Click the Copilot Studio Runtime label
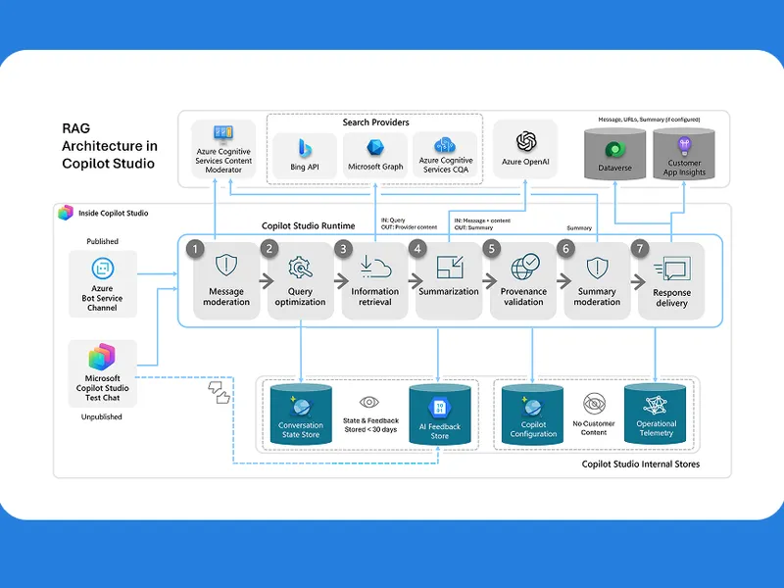This screenshot has height=588, width=784. tap(308, 226)
